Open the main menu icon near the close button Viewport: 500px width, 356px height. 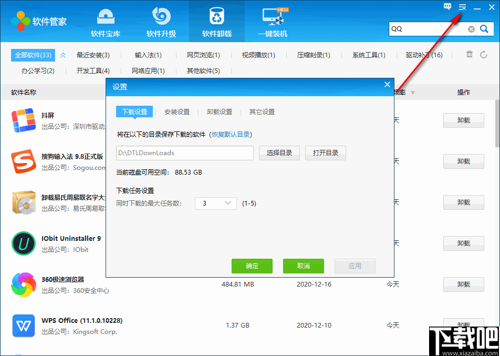[x=462, y=7]
